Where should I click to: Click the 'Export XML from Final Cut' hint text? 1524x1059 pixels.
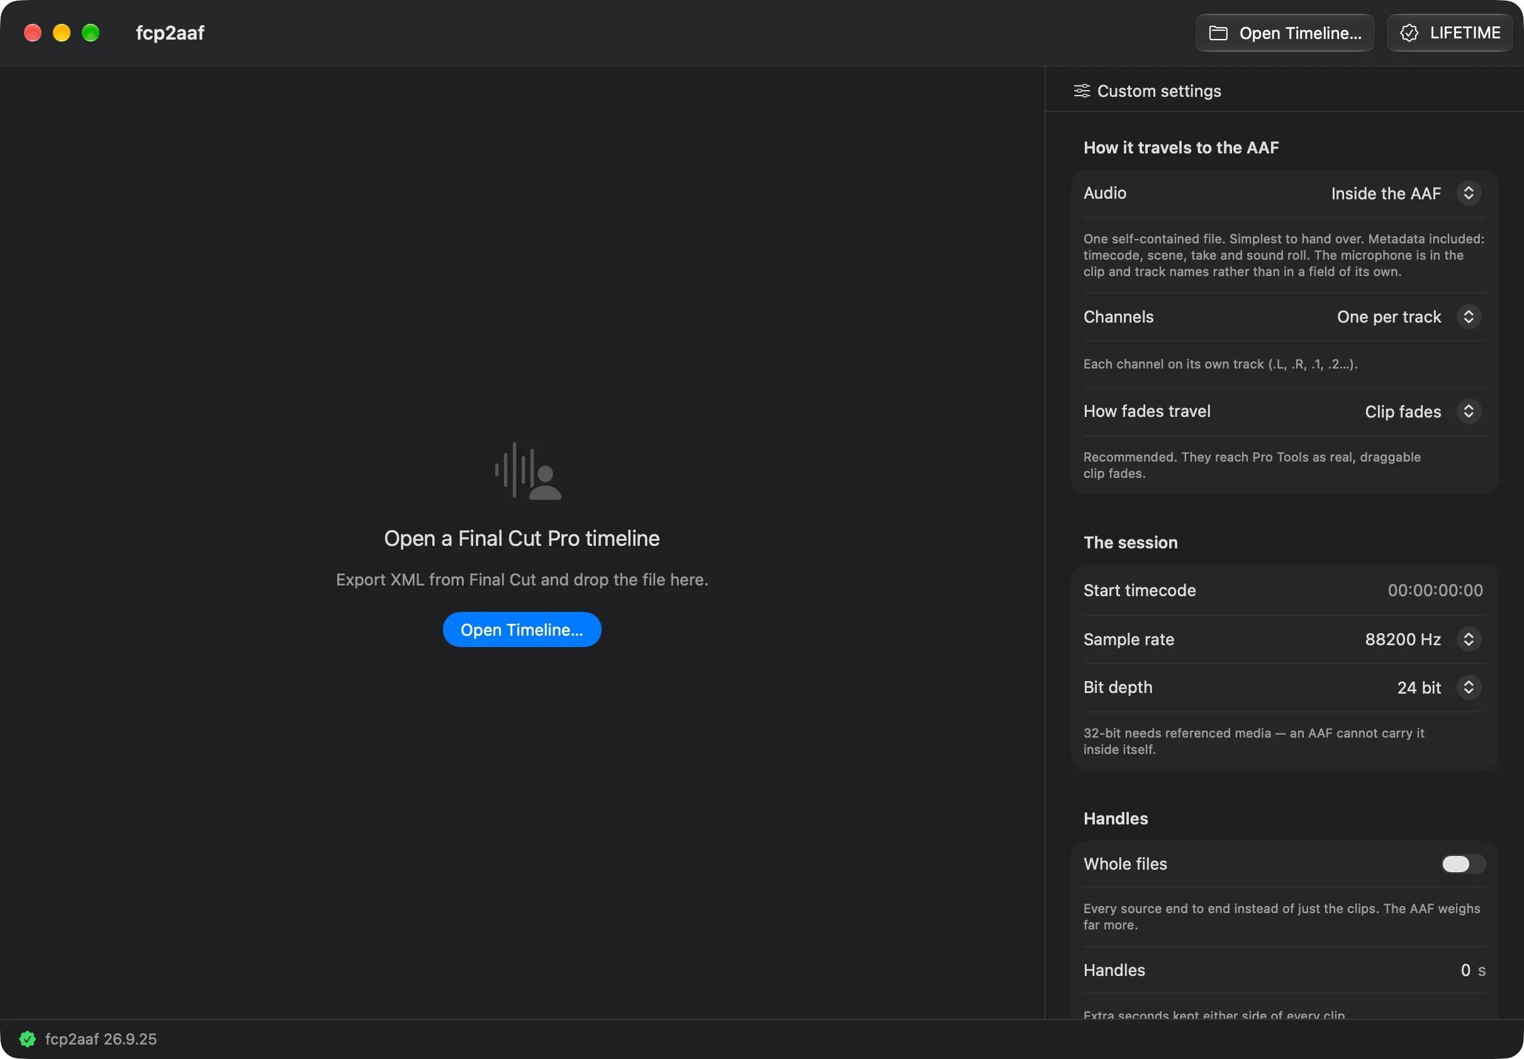tap(522, 579)
